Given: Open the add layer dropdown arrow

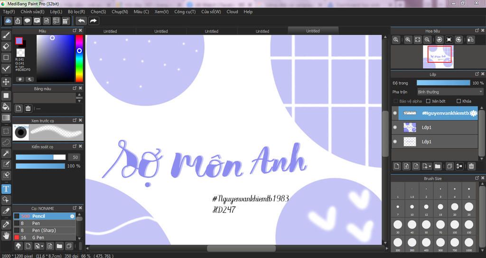Looking at the screenshot, I should tap(430, 166).
